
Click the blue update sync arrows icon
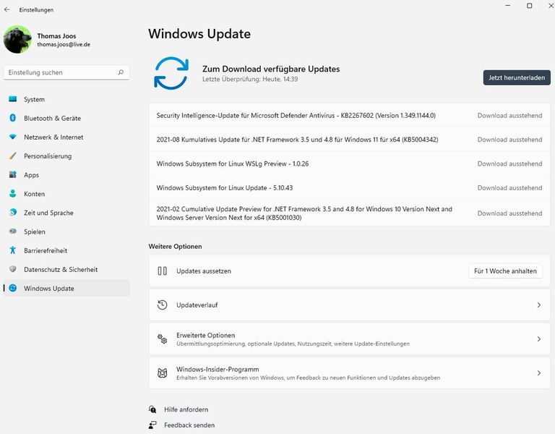[171, 73]
